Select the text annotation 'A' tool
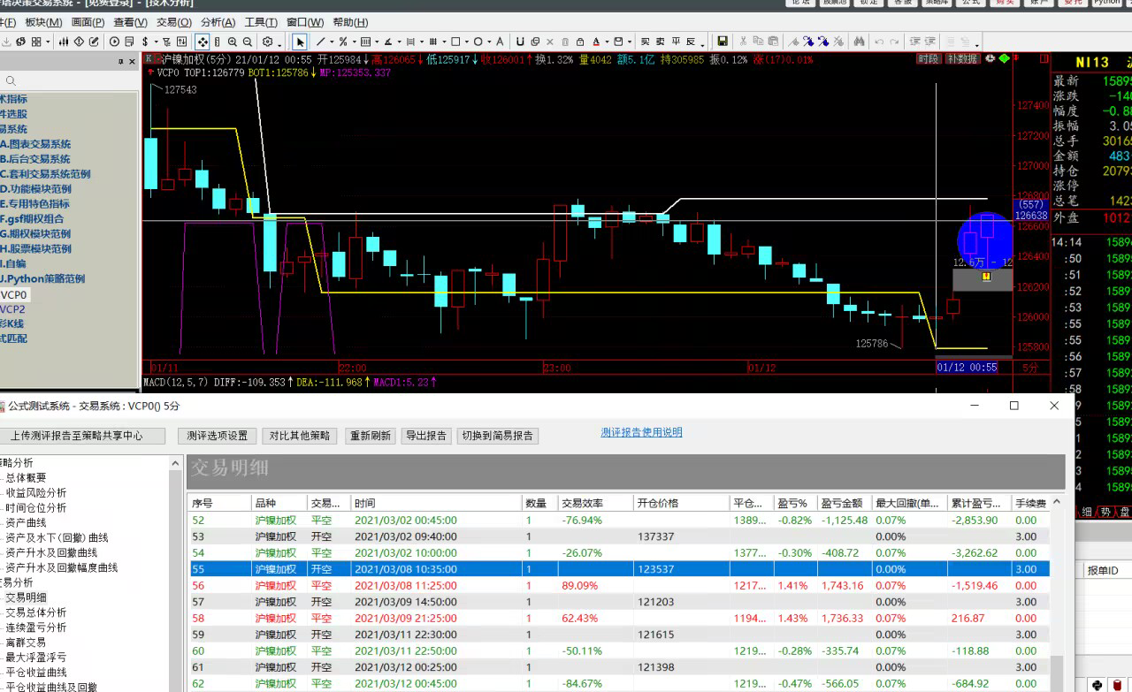Viewport: 1132px width, 692px height. click(500, 42)
